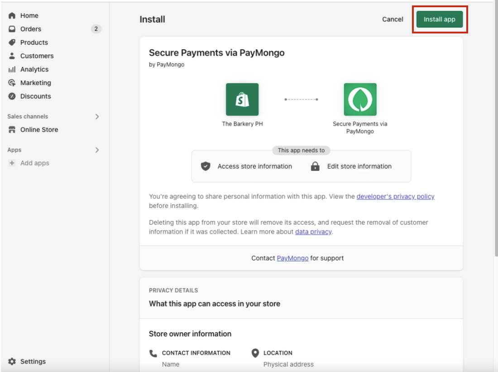Open Orders in the sidebar

(x=31, y=29)
